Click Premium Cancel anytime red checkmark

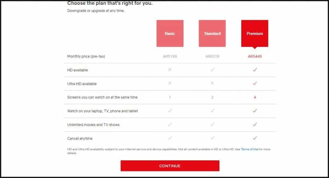coord(255,138)
